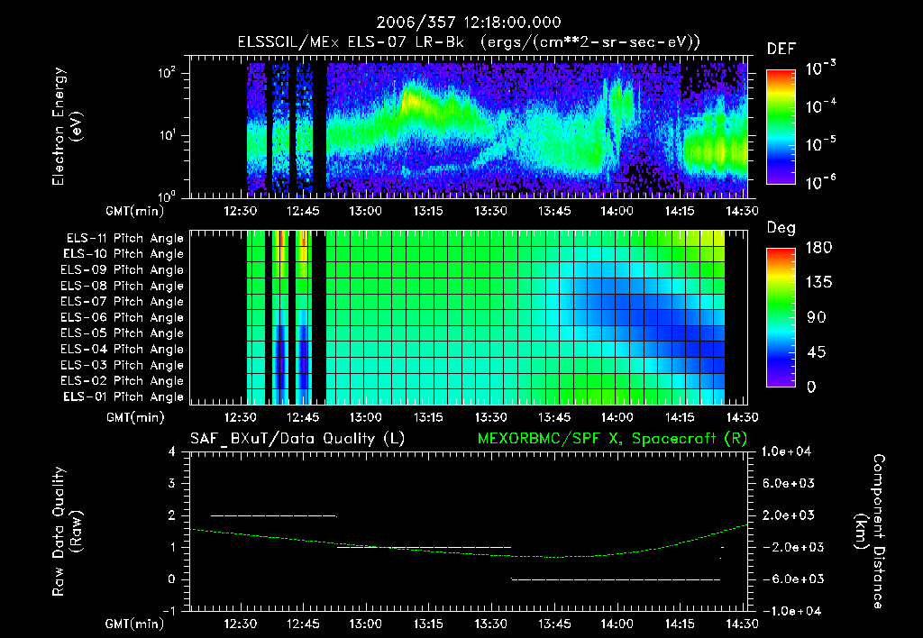Click the 'ELSSCIL/MEx ELS-07 LR-Bk' plot title
The height and width of the screenshot is (638, 923).
click(351, 42)
